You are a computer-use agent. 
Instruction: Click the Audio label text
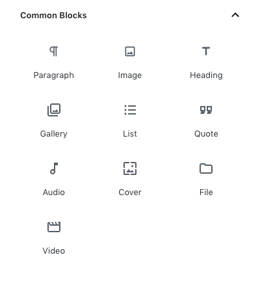(x=54, y=193)
